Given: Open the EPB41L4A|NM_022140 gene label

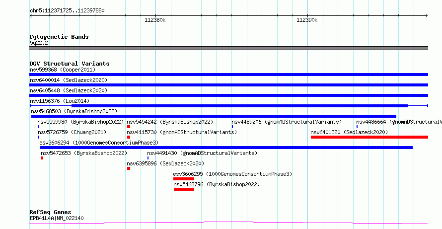Looking at the screenshot, I should [x=57, y=218].
